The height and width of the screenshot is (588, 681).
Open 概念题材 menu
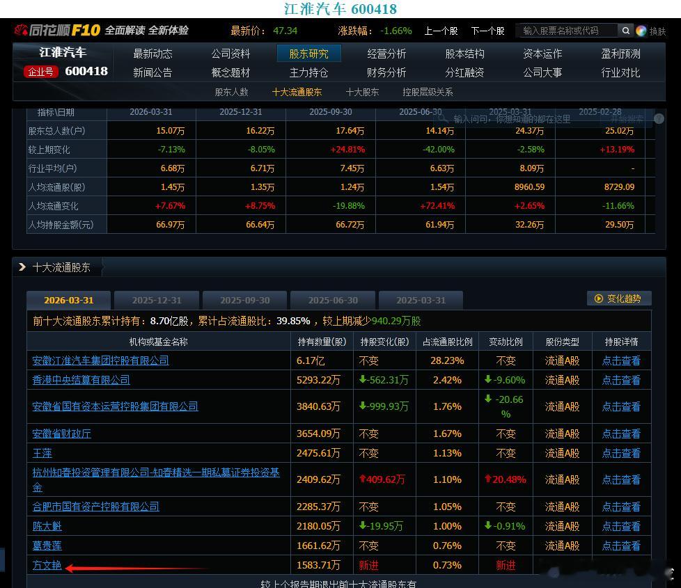point(230,72)
